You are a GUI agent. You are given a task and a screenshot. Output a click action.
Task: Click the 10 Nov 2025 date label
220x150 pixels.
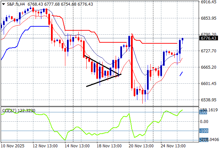pos(12,146)
